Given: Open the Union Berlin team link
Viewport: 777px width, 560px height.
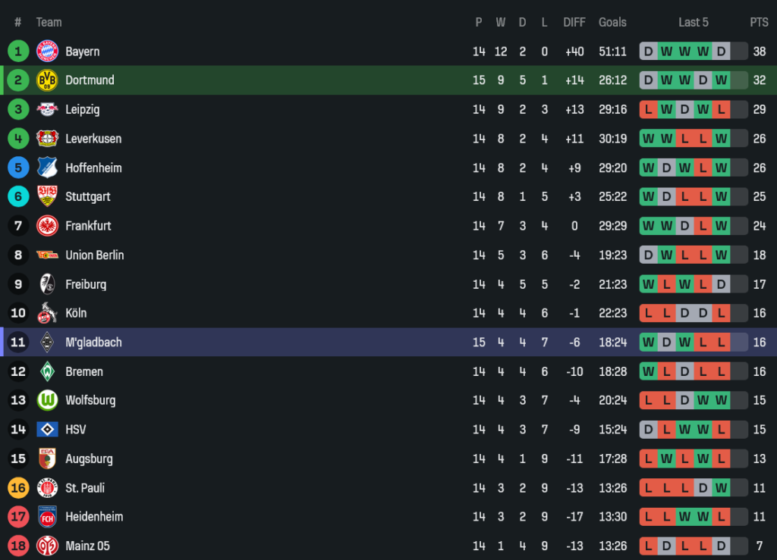Looking at the screenshot, I should point(94,255).
